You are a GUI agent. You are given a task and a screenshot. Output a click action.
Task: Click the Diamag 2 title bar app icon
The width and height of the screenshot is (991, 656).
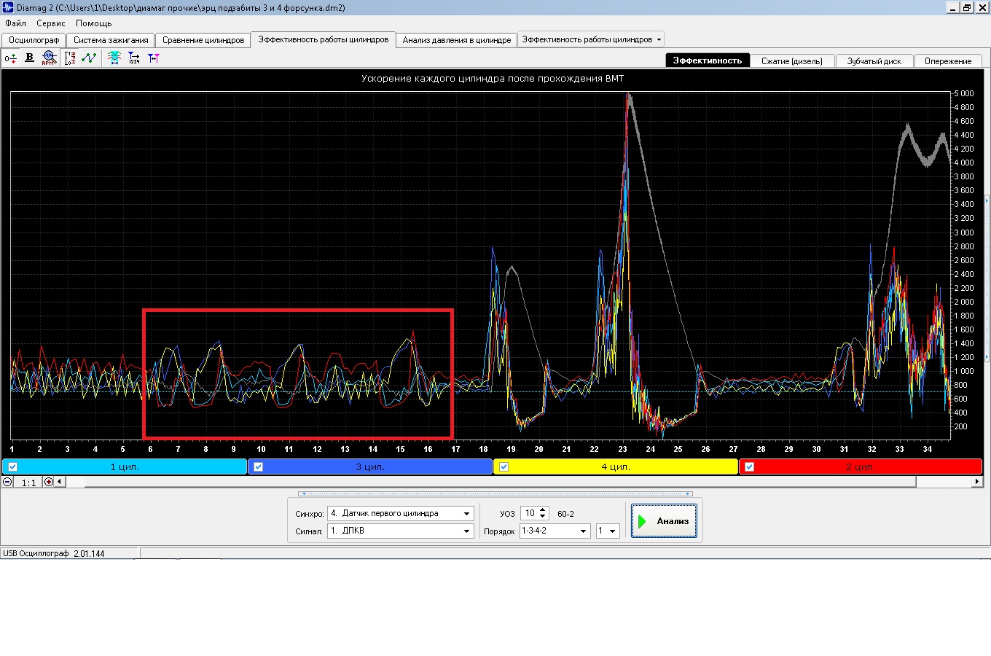[8, 7]
